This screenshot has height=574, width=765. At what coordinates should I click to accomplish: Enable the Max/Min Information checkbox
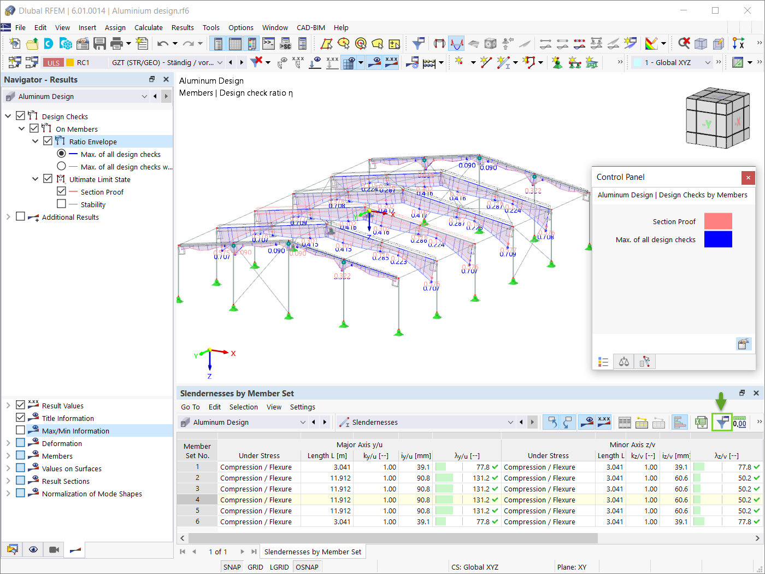coord(20,430)
